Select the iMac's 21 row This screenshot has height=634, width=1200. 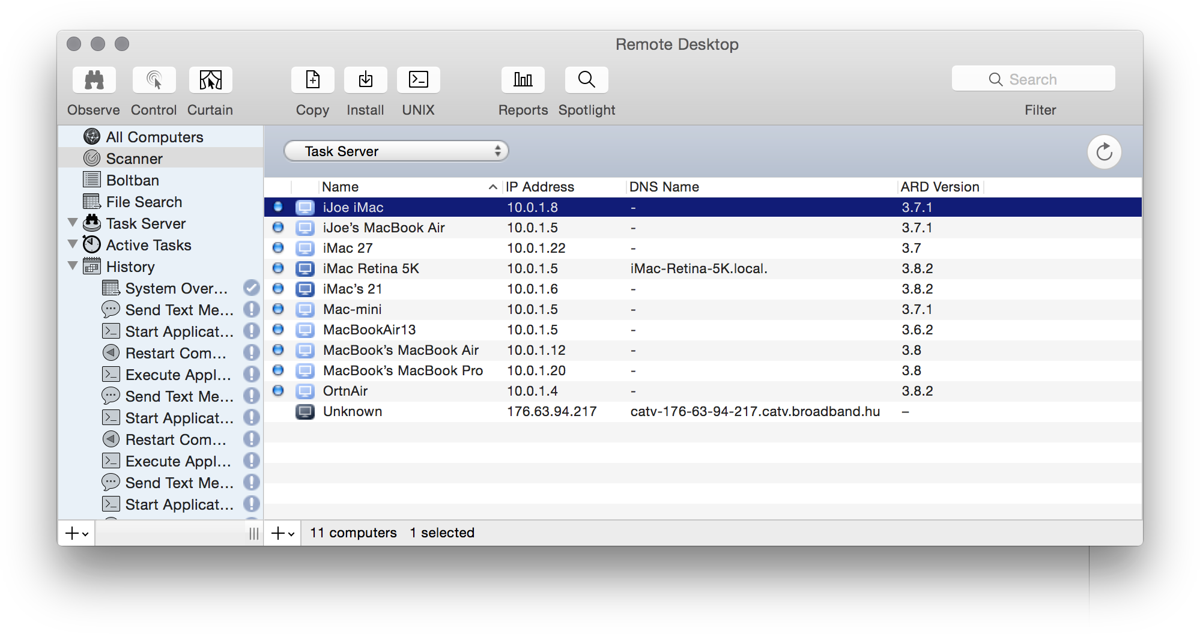tap(703, 289)
